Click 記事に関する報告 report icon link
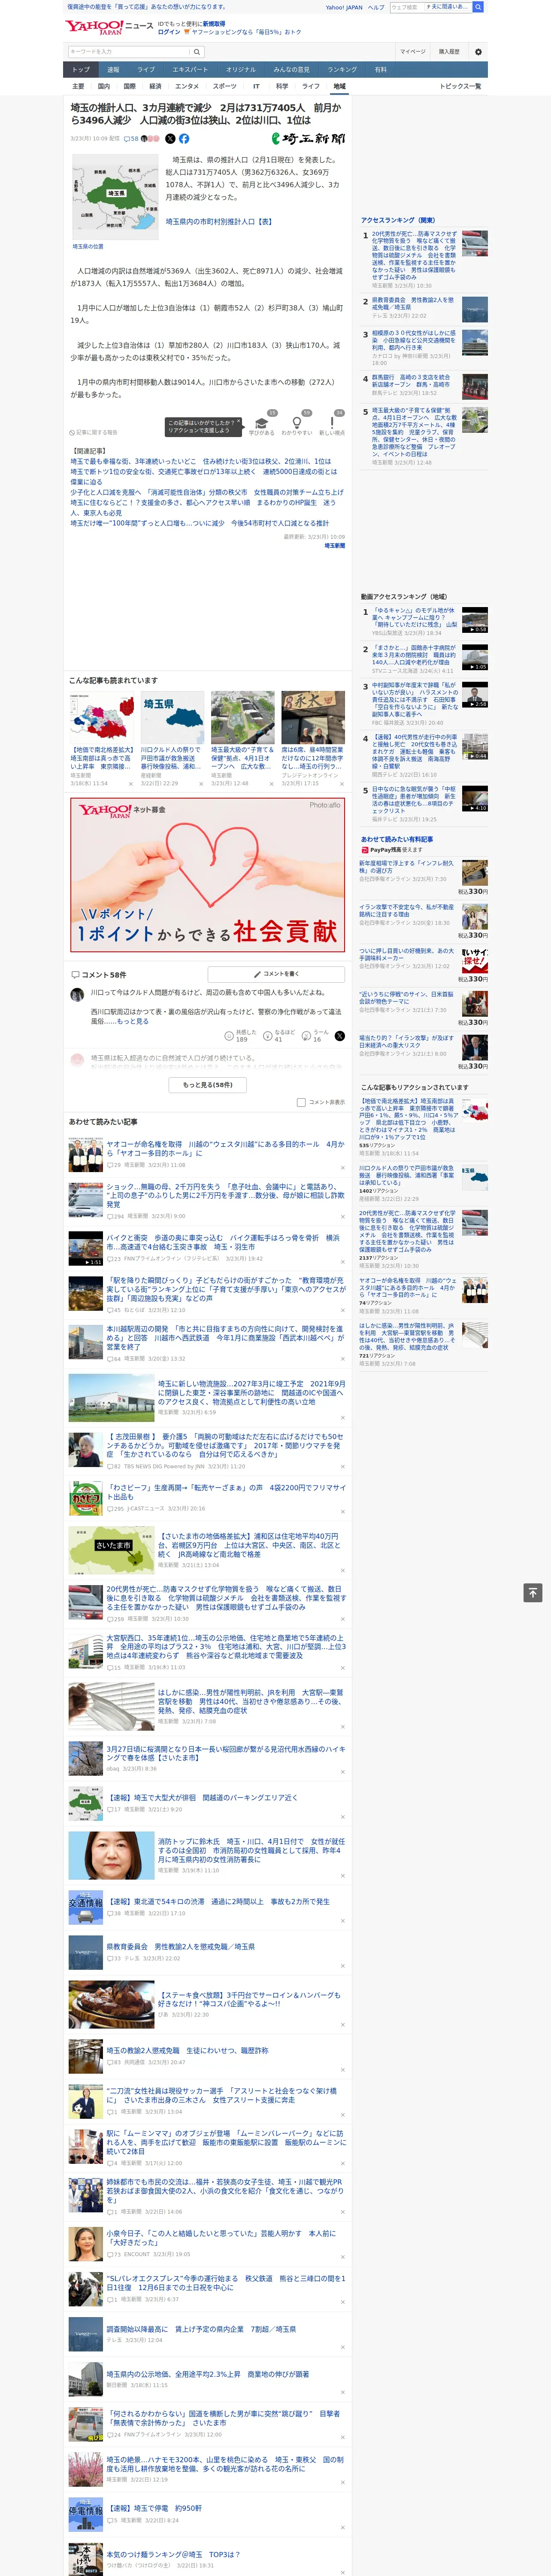551x2576 pixels. [x=94, y=433]
